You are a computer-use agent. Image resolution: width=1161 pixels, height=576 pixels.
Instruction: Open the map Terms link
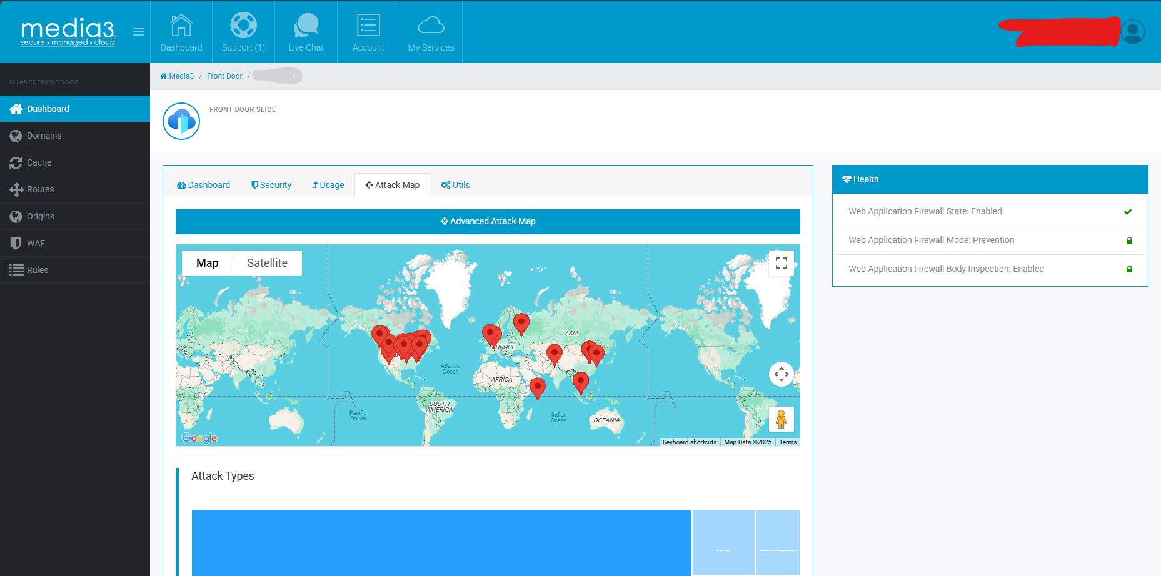788,442
